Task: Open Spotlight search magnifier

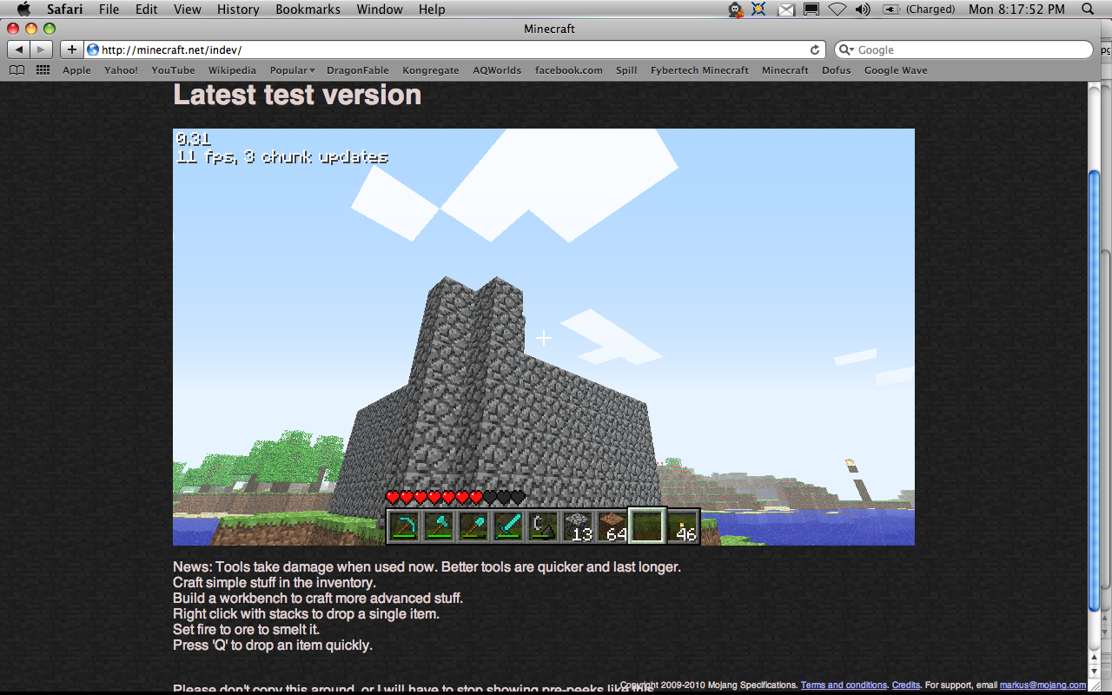Action: click(1089, 10)
